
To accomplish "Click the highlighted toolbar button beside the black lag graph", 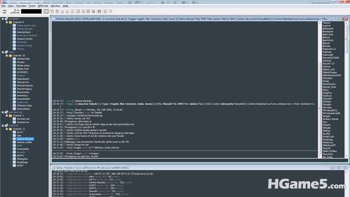I will pos(46,11).
